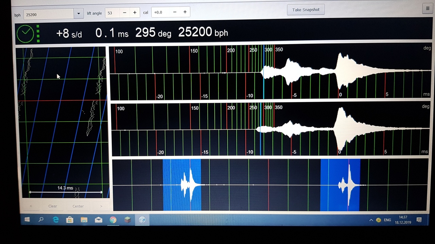Click the green watch status icon
Screen dimensions: 435x244
click(25, 34)
